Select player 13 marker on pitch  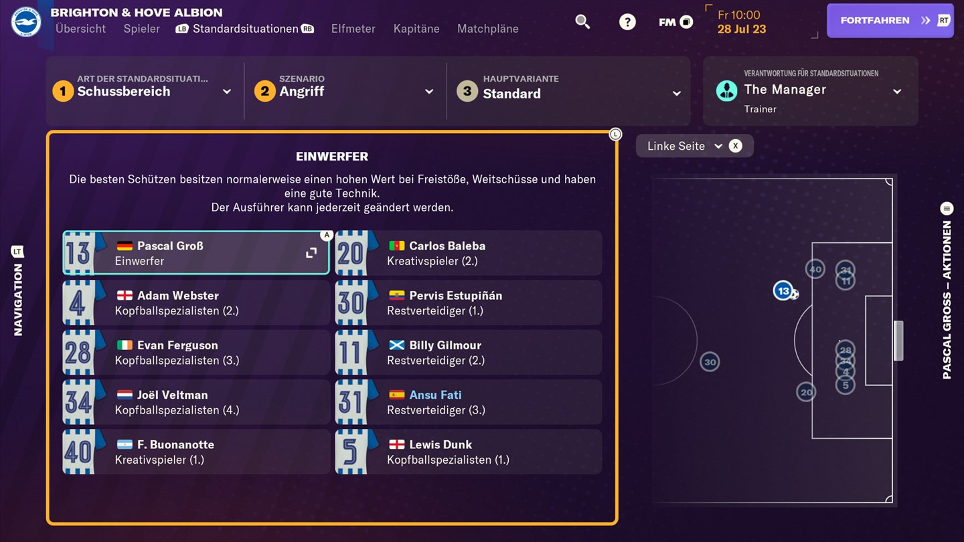783,291
